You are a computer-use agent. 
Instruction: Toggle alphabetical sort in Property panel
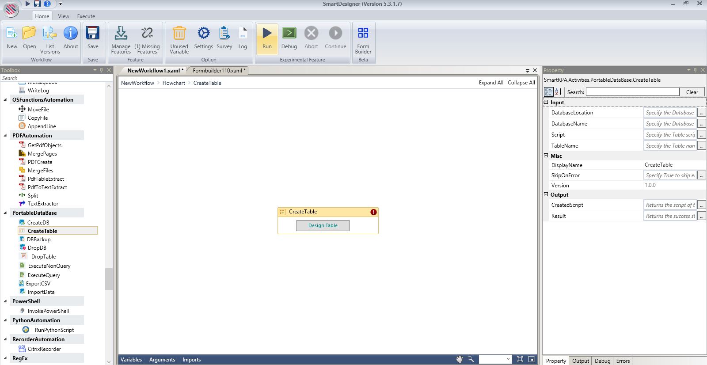[558, 92]
